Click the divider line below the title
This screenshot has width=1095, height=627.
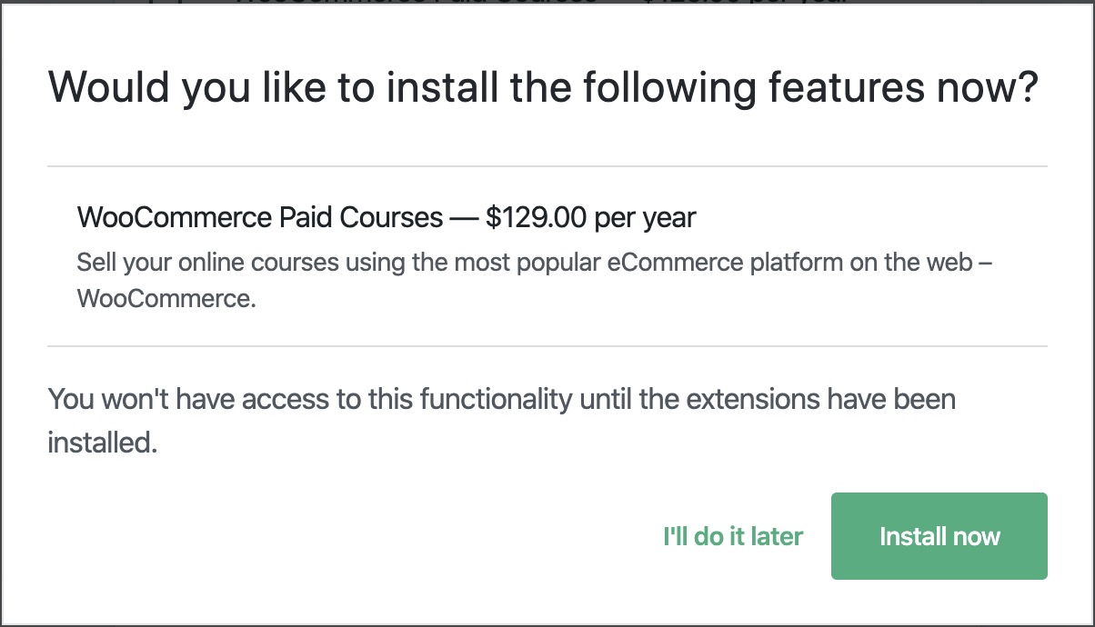[x=544, y=165]
